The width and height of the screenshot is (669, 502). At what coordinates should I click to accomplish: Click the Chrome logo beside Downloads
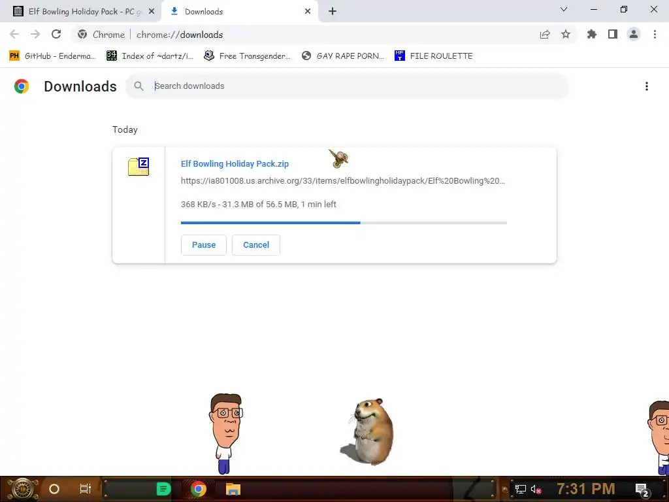pyautogui.click(x=22, y=86)
